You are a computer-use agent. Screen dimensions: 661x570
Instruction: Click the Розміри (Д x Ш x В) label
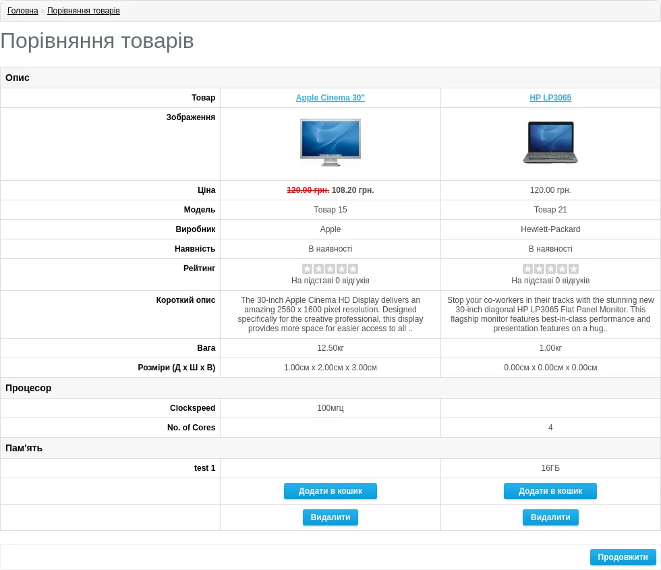click(176, 367)
